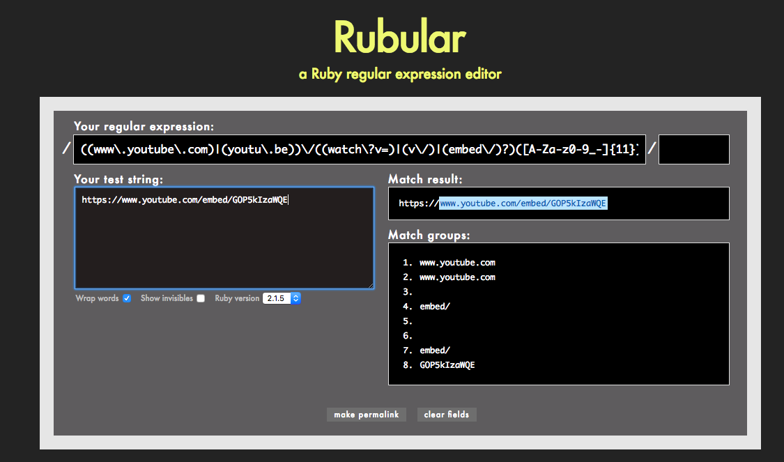Select match group 7 embed/

435,351
